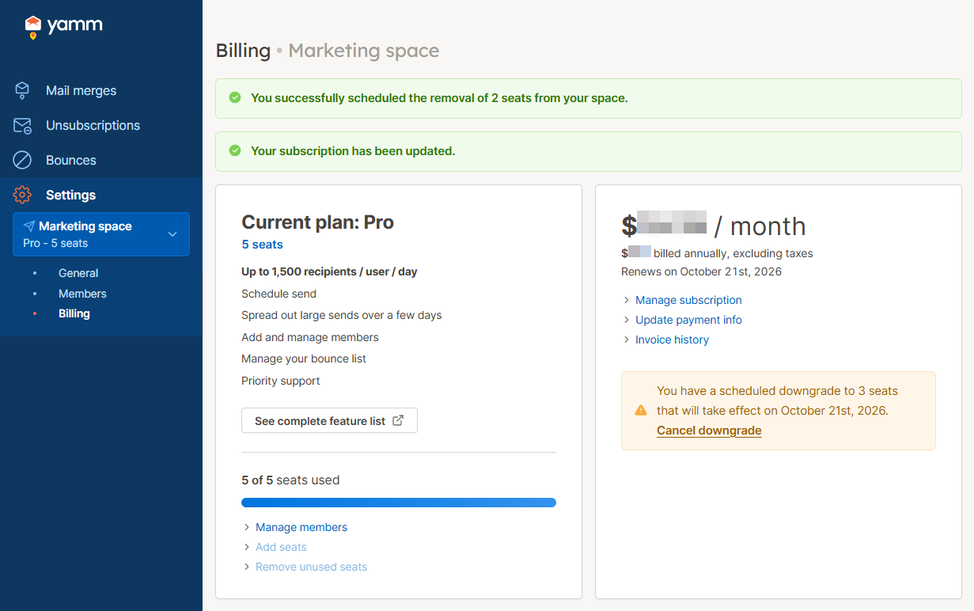Open Update payment info link

tap(688, 320)
